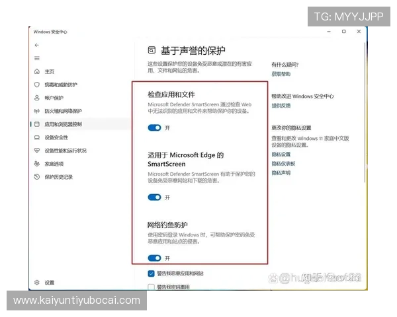This screenshot has height=317, width=397.
Task: Select 主页 in the sidebar
Action: click(x=50, y=71)
